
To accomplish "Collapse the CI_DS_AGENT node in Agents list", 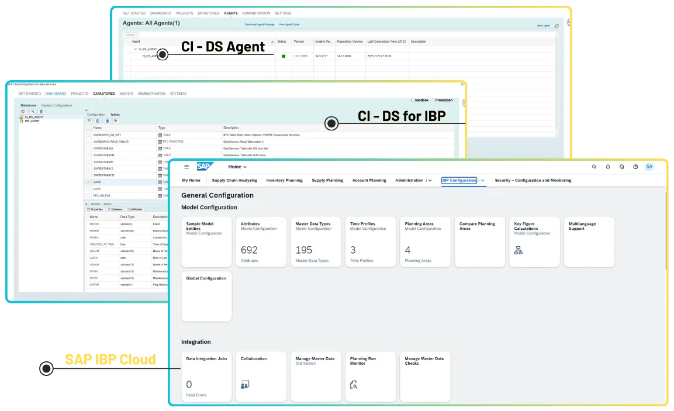I will click(136, 49).
